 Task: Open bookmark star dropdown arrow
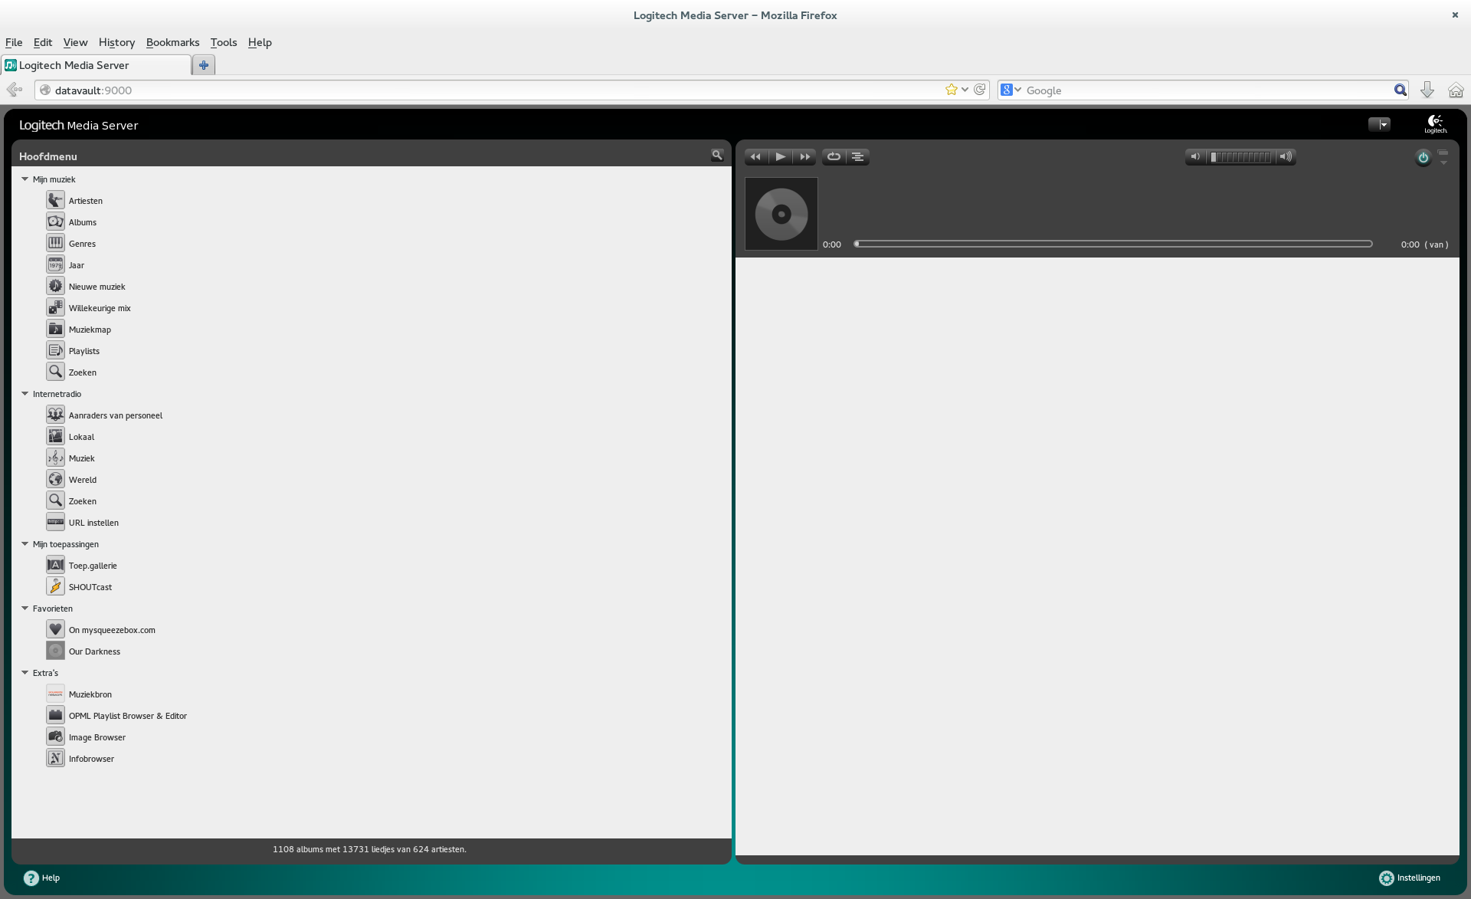click(965, 90)
